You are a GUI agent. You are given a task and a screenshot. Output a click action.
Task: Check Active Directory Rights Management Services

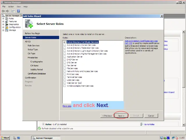[65, 54]
